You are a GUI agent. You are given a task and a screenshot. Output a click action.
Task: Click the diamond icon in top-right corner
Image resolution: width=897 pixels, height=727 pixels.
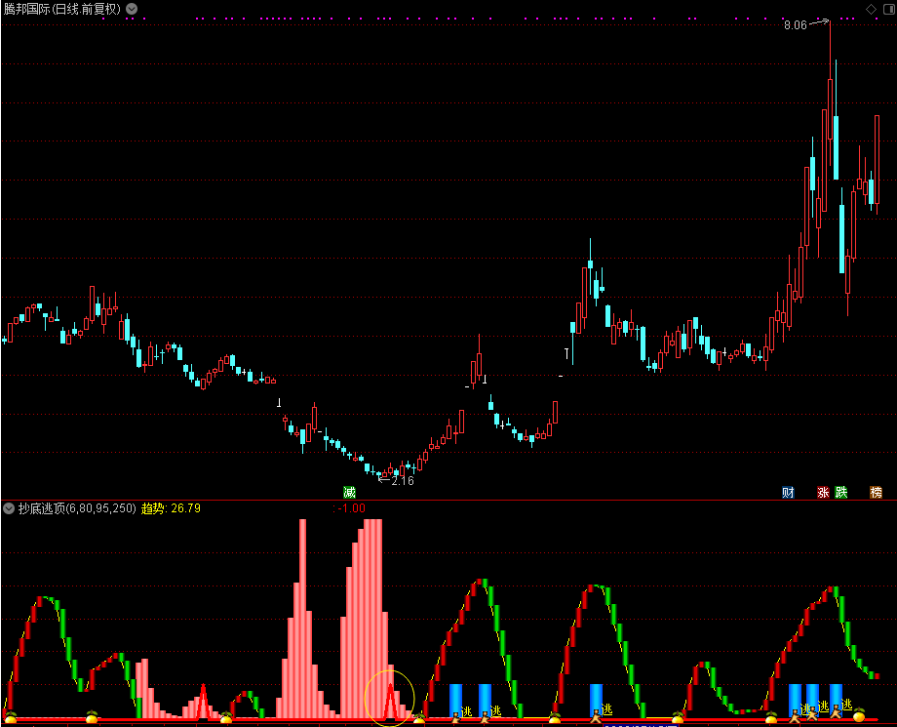[x=871, y=9]
